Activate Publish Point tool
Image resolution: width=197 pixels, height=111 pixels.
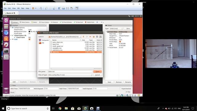point(90,22)
